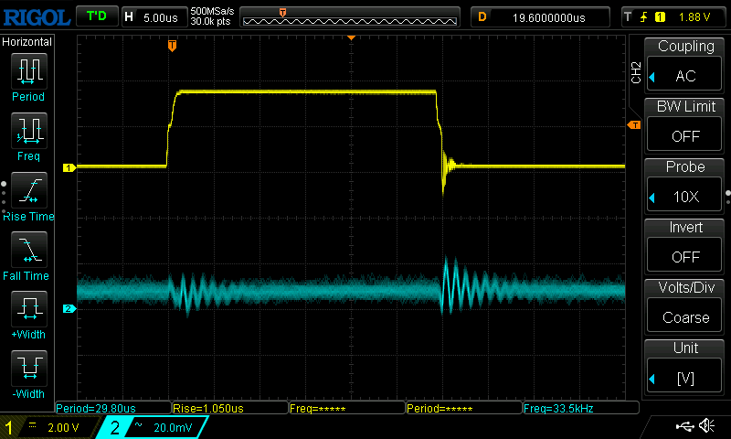
Task: Toggle the BW Limit OFF setting
Action: (x=685, y=126)
